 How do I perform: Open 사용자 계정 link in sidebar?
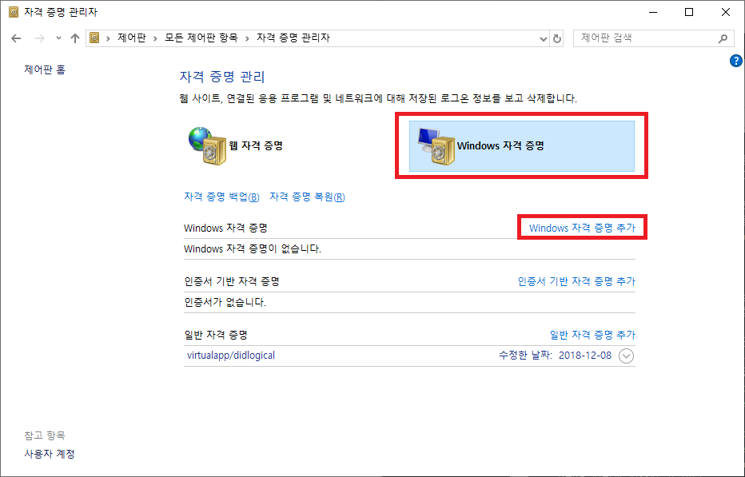pyautogui.click(x=50, y=454)
